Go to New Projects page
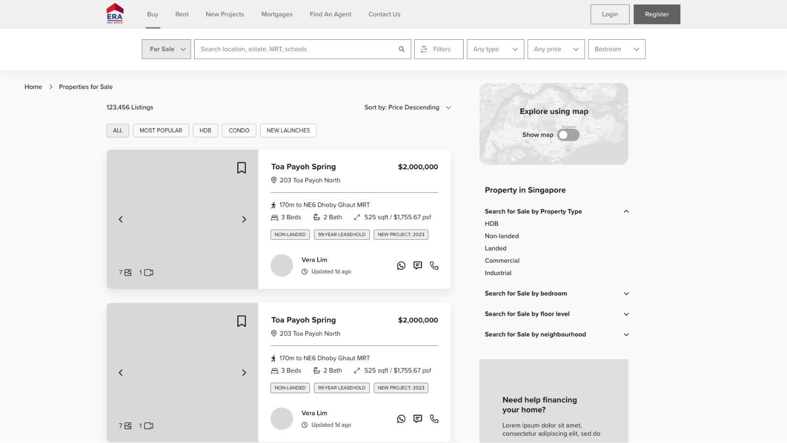This screenshot has width=787, height=443. [225, 14]
